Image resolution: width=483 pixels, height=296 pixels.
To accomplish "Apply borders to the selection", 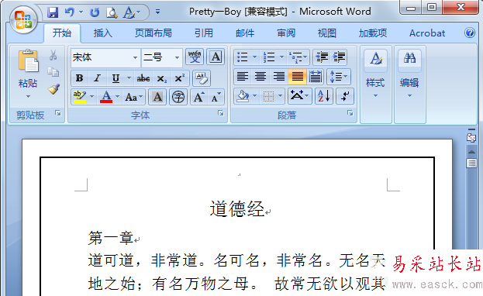I will tap(268, 96).
